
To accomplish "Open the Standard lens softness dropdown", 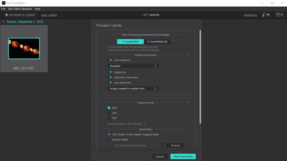I will pyautogui.click(x=133, y=66).
